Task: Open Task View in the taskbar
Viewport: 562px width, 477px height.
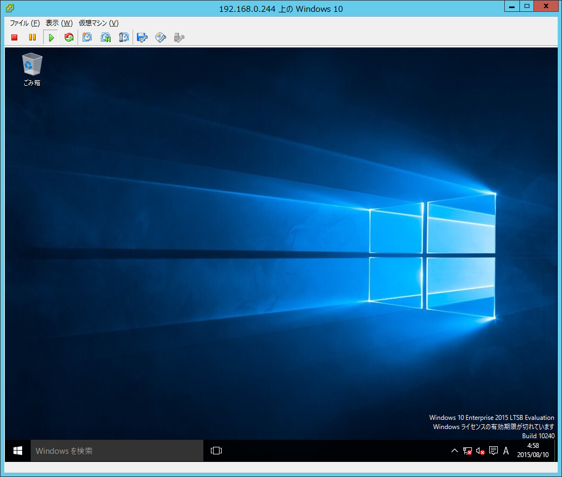Action: coord(216,451)
